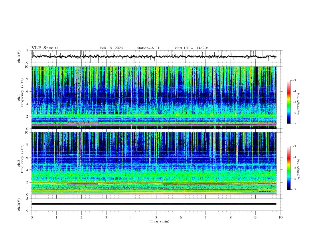The image size is (316, 244).
Task: Click time axis tick label "1"
Action: pyautogui.click(x=56, y=217)
